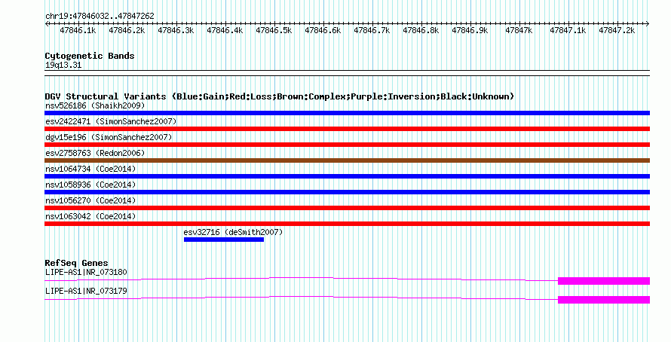Click the esv2758763 (Redon2006) label
Screen dimensions: 671x342
point(95,153)
